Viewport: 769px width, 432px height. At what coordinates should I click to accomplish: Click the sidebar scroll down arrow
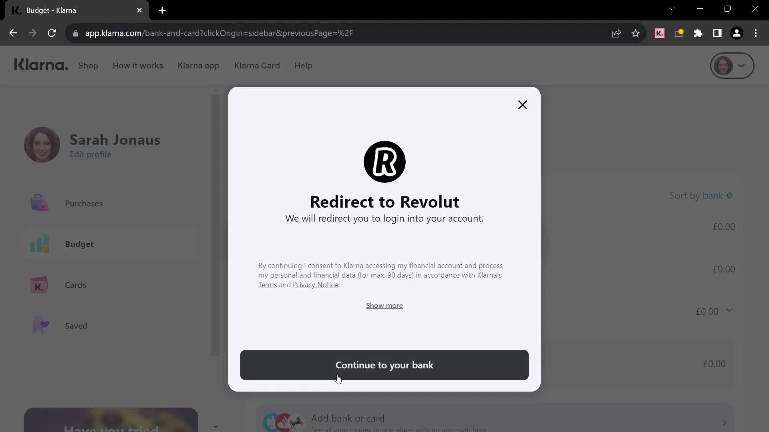[215, 427]
